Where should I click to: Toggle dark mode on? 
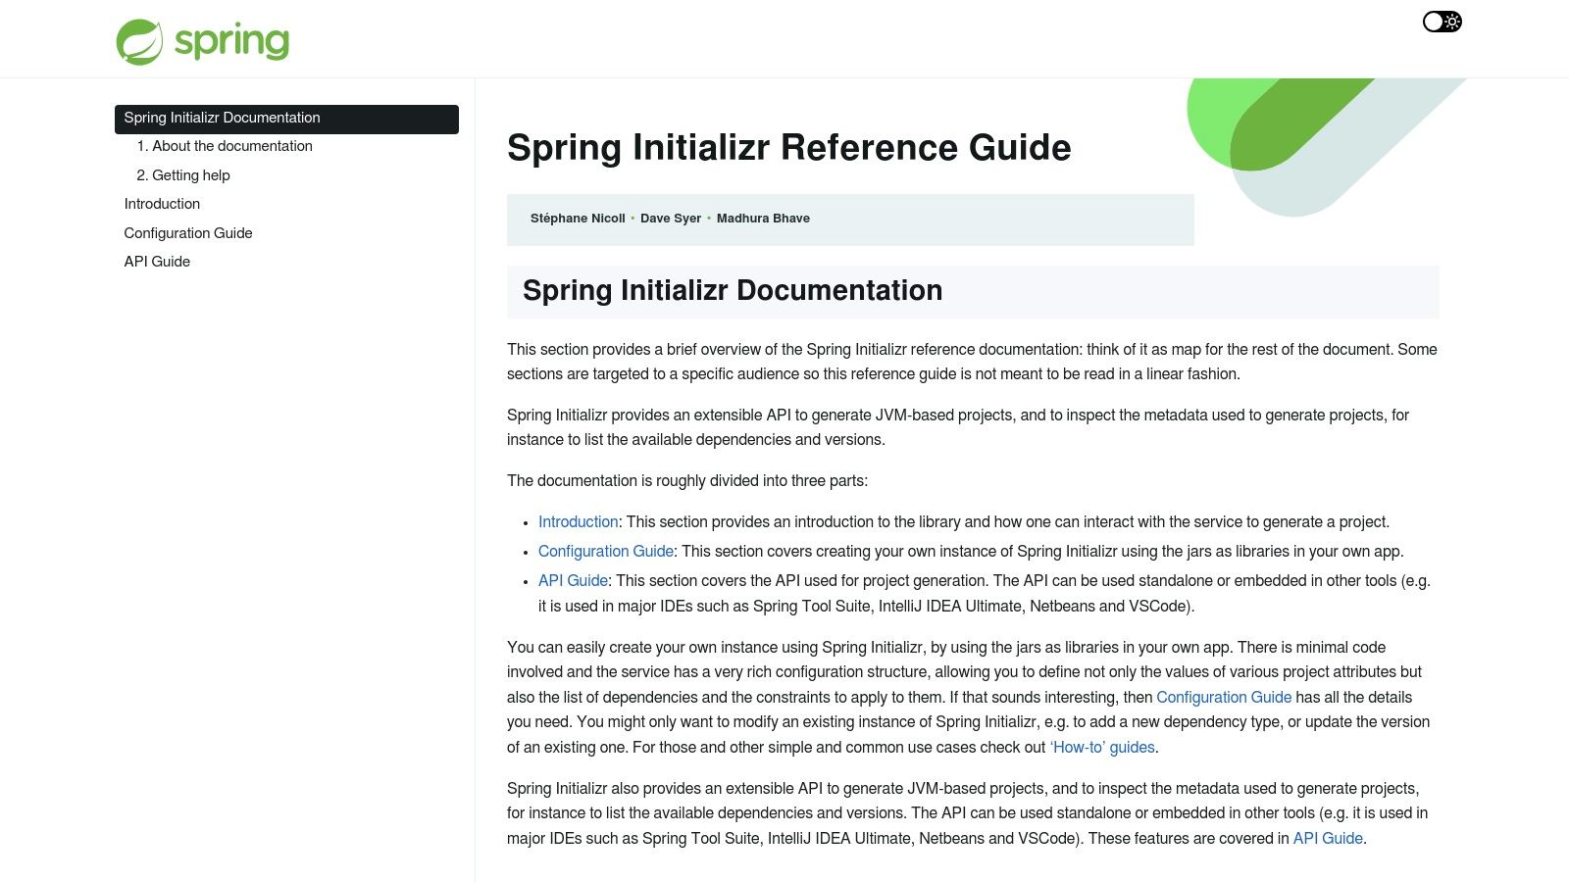(1442, 21)
